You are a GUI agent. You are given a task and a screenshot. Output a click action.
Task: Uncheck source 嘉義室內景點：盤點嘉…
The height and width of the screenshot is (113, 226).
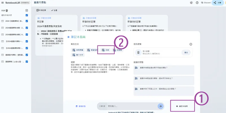point(27,55)
